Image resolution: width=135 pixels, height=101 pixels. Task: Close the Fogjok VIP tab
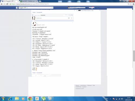tap(18, 1)
